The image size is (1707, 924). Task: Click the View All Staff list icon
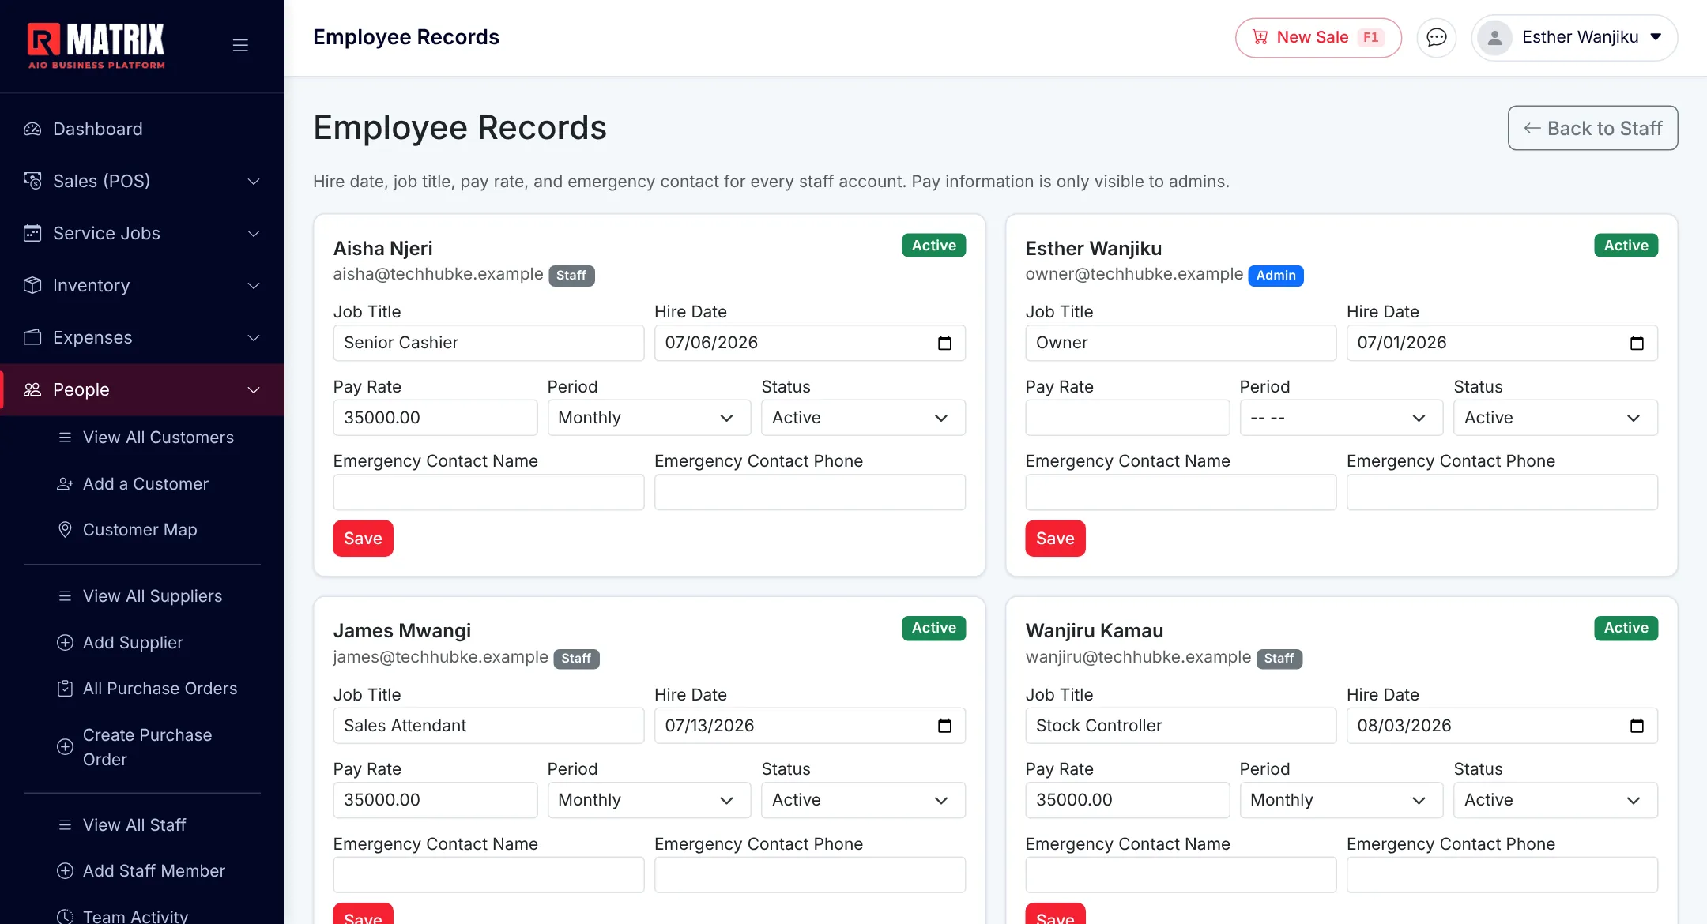tap(65, 825)
